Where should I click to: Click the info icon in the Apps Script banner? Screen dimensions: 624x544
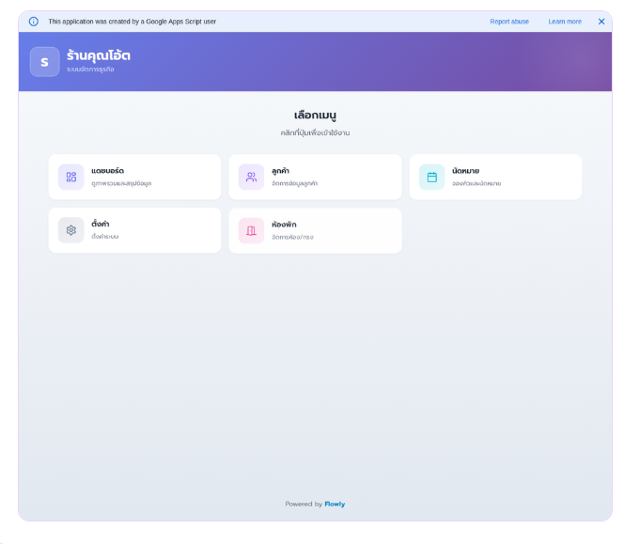tap(34, 22)
